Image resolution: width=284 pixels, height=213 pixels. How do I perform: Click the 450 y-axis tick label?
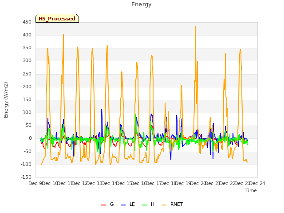[27, 22]
